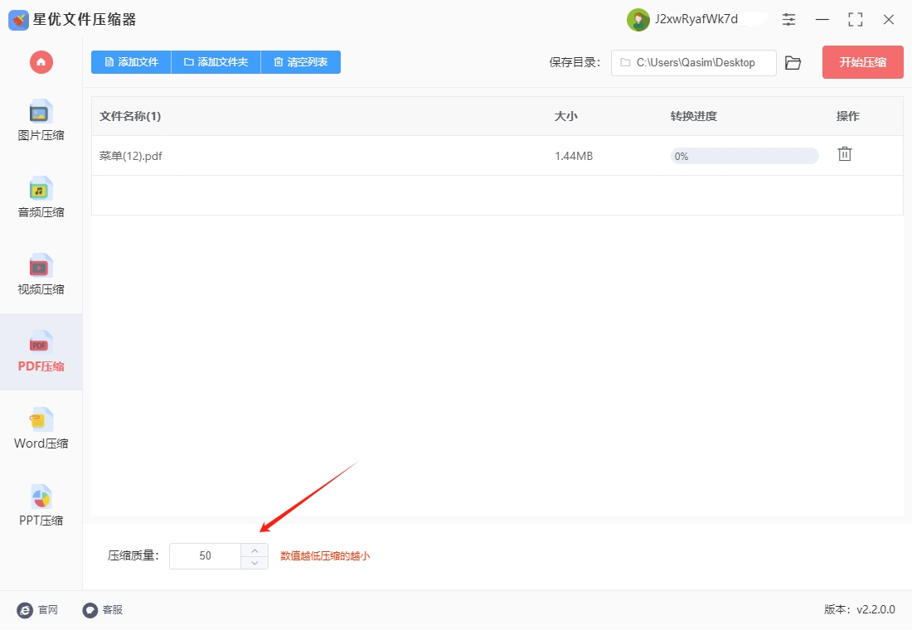Select the PDF压缩 sidebar tab

tap(41, 352)
